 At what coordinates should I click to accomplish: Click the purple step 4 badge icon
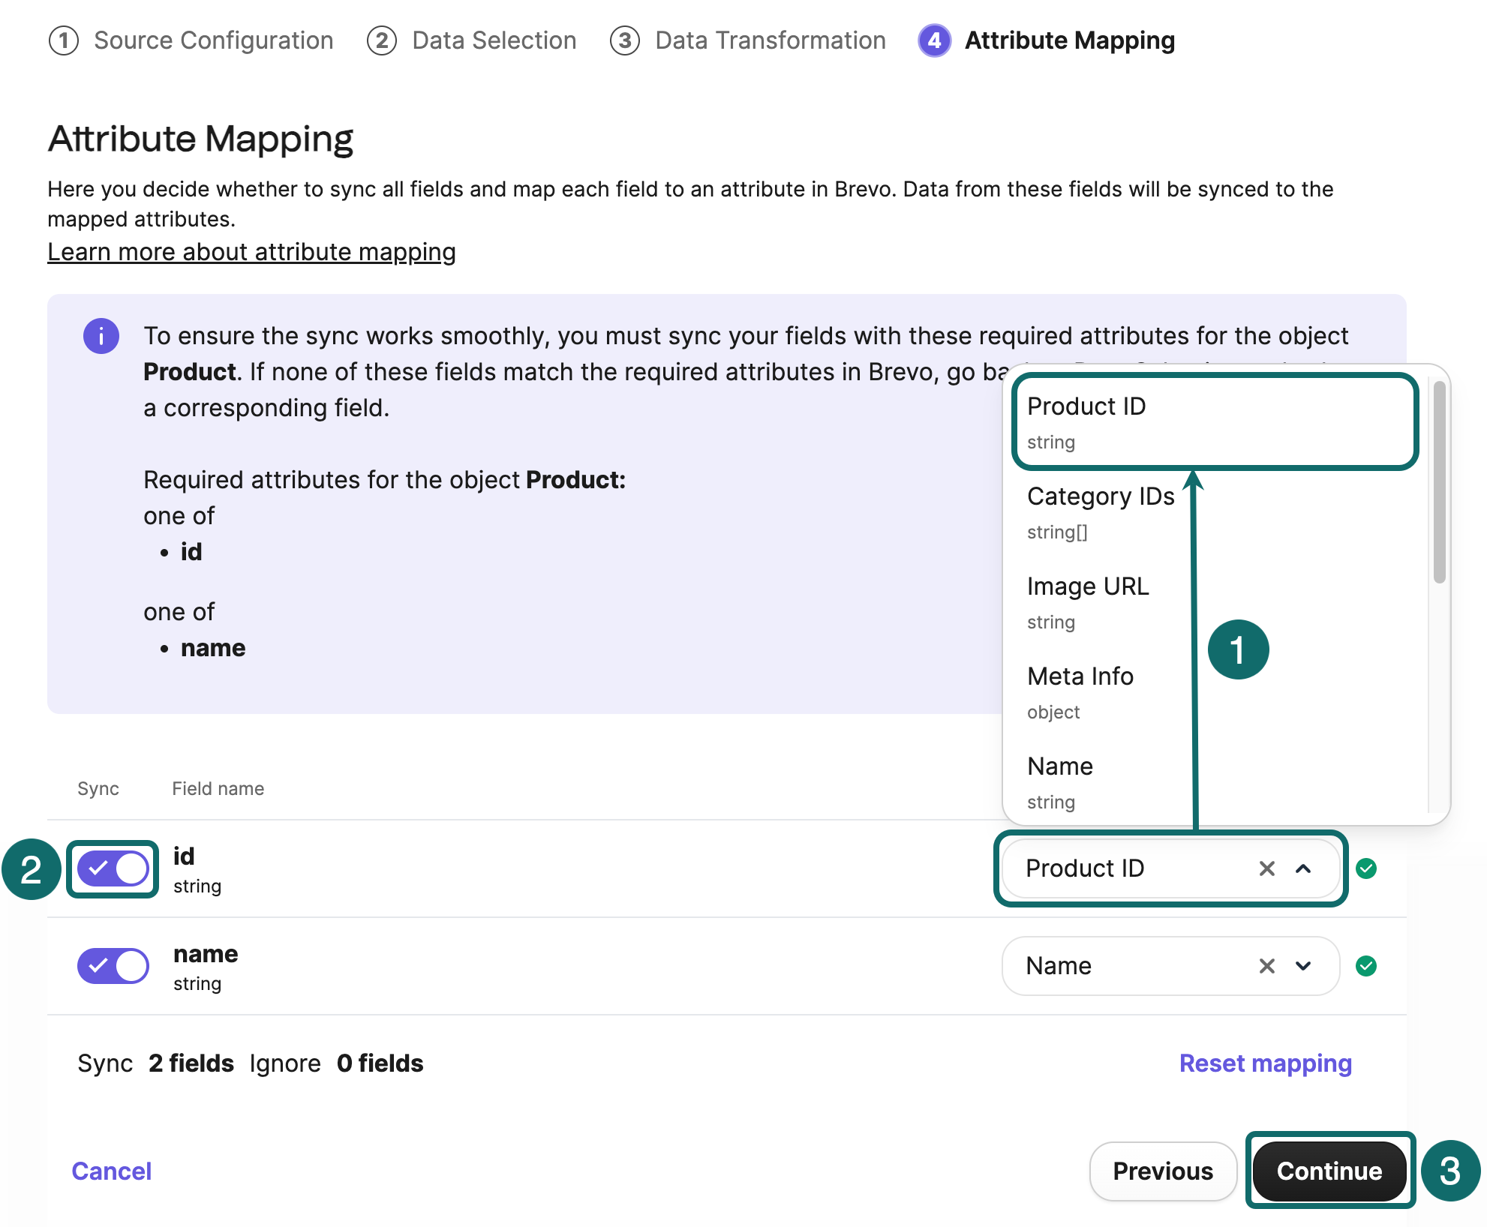click(x=934, y=41)
